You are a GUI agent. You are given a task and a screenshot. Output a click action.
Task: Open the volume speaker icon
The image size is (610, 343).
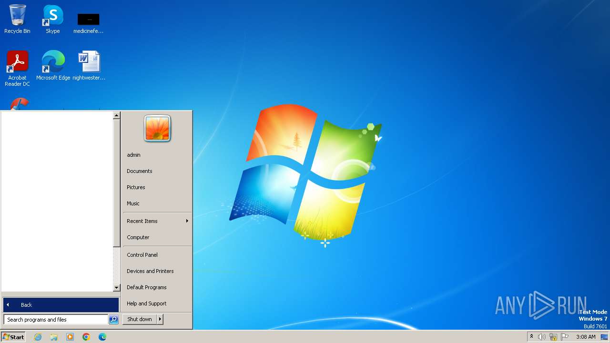click(542, 337)
